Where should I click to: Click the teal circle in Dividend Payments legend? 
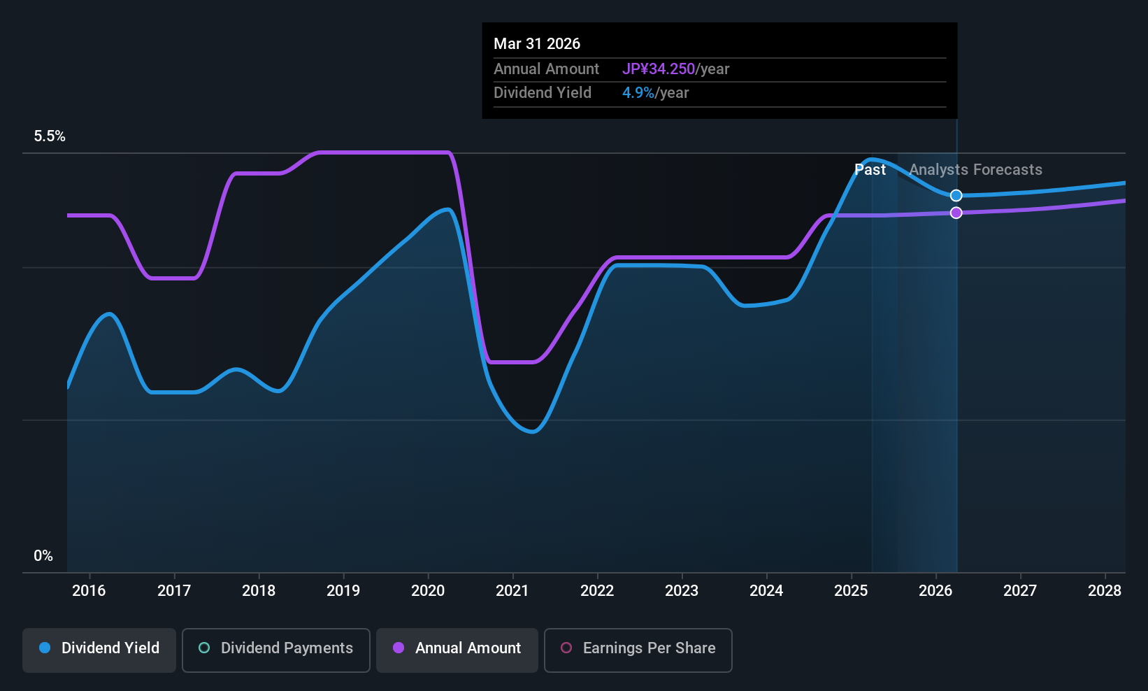pos(204,648)
